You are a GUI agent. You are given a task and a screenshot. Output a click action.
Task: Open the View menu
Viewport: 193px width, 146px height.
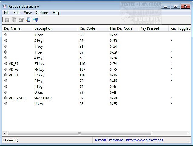(x=28, y=13)
